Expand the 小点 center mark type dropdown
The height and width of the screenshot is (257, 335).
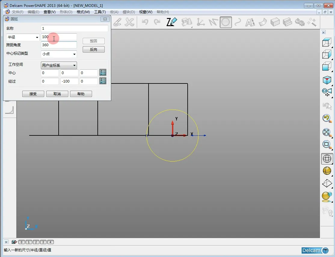(x=59, y=54)
